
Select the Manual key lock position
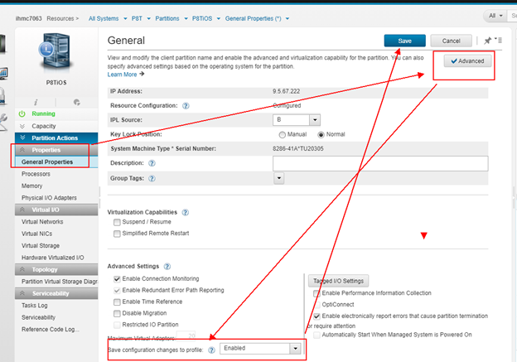[x=283, y=134]
